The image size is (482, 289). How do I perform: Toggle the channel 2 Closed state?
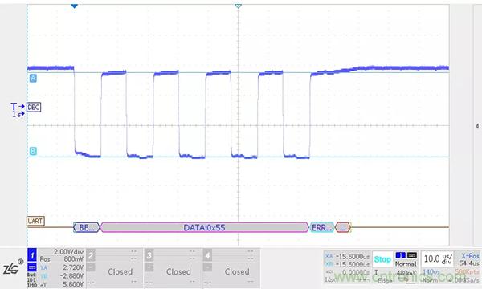(120, 271)
